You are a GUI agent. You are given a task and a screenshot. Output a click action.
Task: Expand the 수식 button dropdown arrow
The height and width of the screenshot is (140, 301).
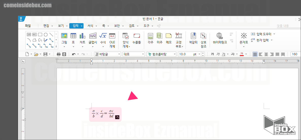(x=103, y=47)
